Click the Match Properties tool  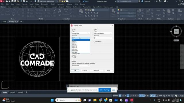point(114,13)
